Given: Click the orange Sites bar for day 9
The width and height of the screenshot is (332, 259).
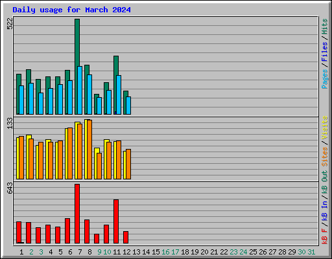Looking at the screenshot, I should tap(99, 166).
